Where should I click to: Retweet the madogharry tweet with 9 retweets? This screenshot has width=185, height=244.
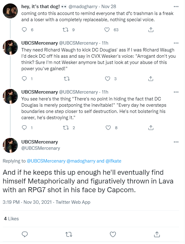click(x=65, y=30)
